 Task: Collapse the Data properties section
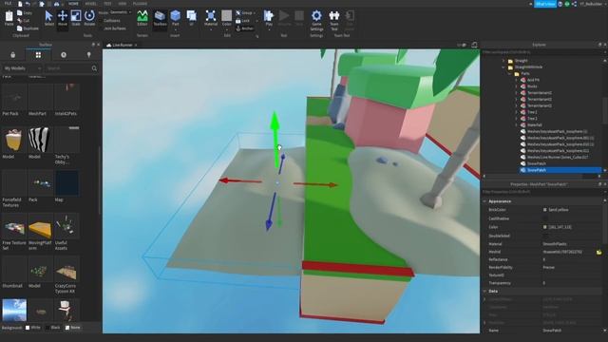(484, 291)
